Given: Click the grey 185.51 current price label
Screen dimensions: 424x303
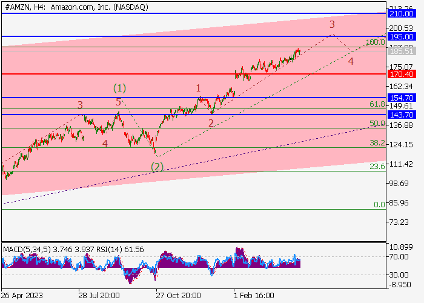Looking at the screenshot, I should pyautogui.click(x=402, y=51).
